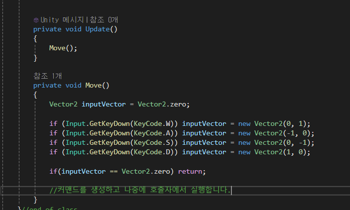Click the 'return' keyword in the zero check
Viewport: 350px width, 210px height.
click(x=190, y=172)
